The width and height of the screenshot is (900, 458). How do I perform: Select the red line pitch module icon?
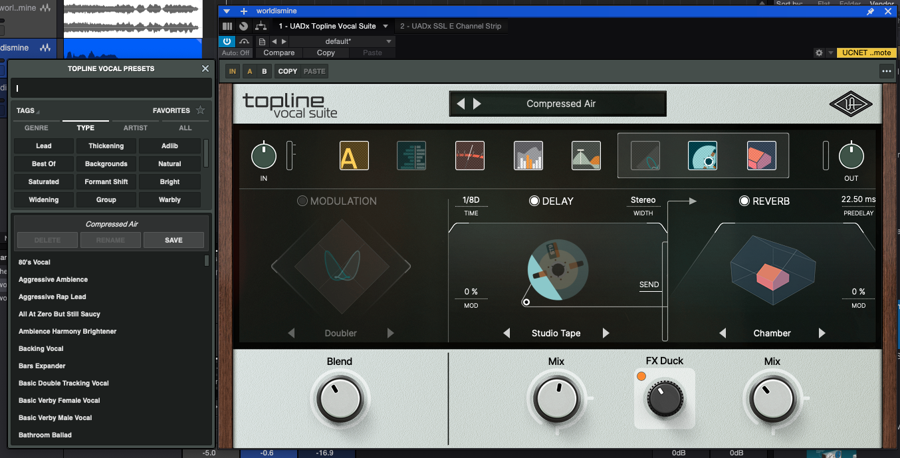point(470,156)
